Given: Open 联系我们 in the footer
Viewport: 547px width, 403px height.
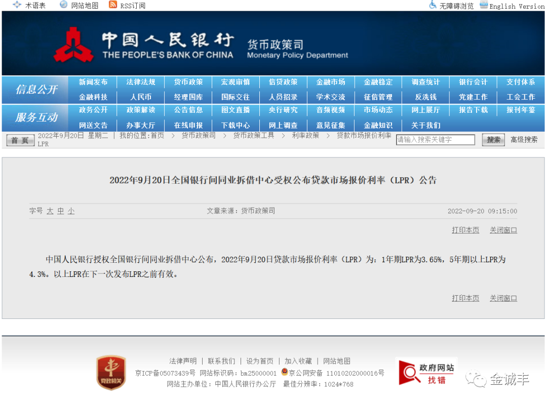Looking at the screenshot, I should pyautogui.click(x=221, y=361).
